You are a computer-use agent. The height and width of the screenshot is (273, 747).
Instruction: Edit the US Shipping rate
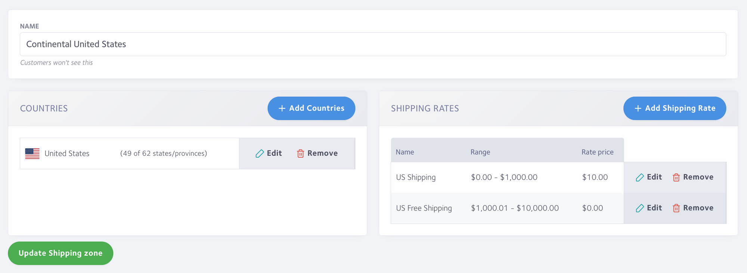point(649,177)
